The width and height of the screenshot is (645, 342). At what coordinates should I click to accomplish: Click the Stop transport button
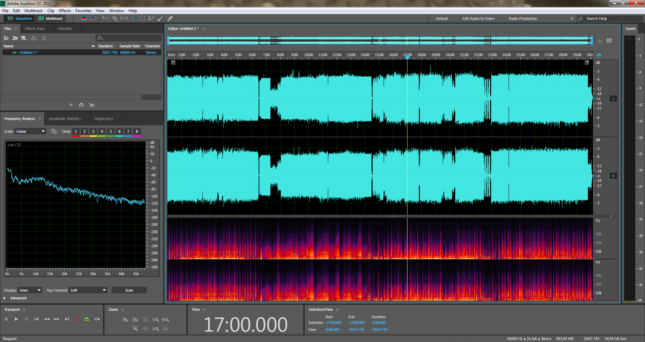(6, 319)
